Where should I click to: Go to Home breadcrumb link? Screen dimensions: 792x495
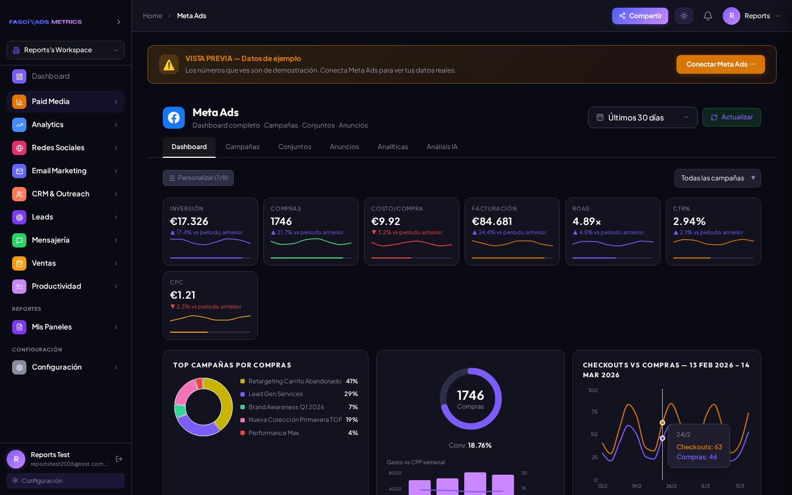tap(152, 16)
